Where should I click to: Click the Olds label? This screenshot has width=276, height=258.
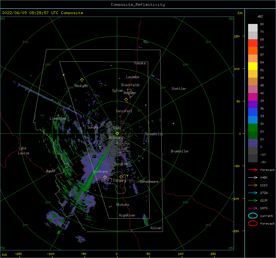tap(117, 128)
